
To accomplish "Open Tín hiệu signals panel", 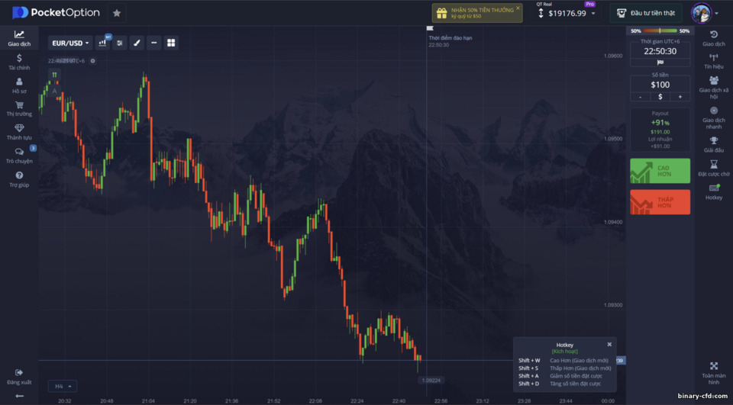I will [713, 61].
